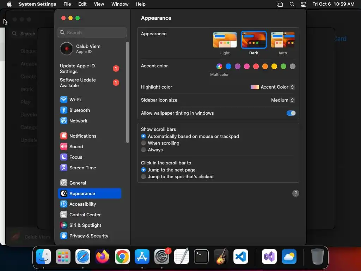Open Finder from the Dock

pos(43,257)
